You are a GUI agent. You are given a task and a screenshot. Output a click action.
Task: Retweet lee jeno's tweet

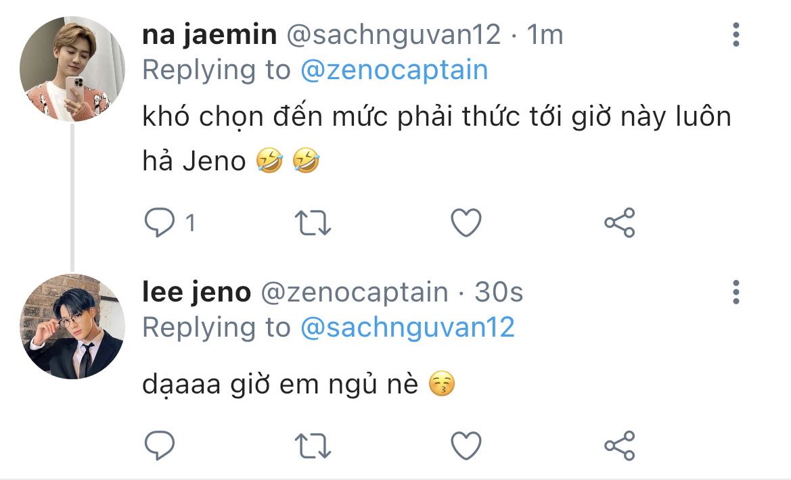[x=313, y=446]
